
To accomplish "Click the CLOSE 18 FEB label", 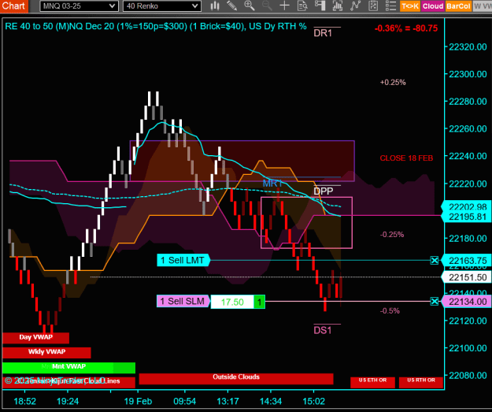I will (406, 158).
